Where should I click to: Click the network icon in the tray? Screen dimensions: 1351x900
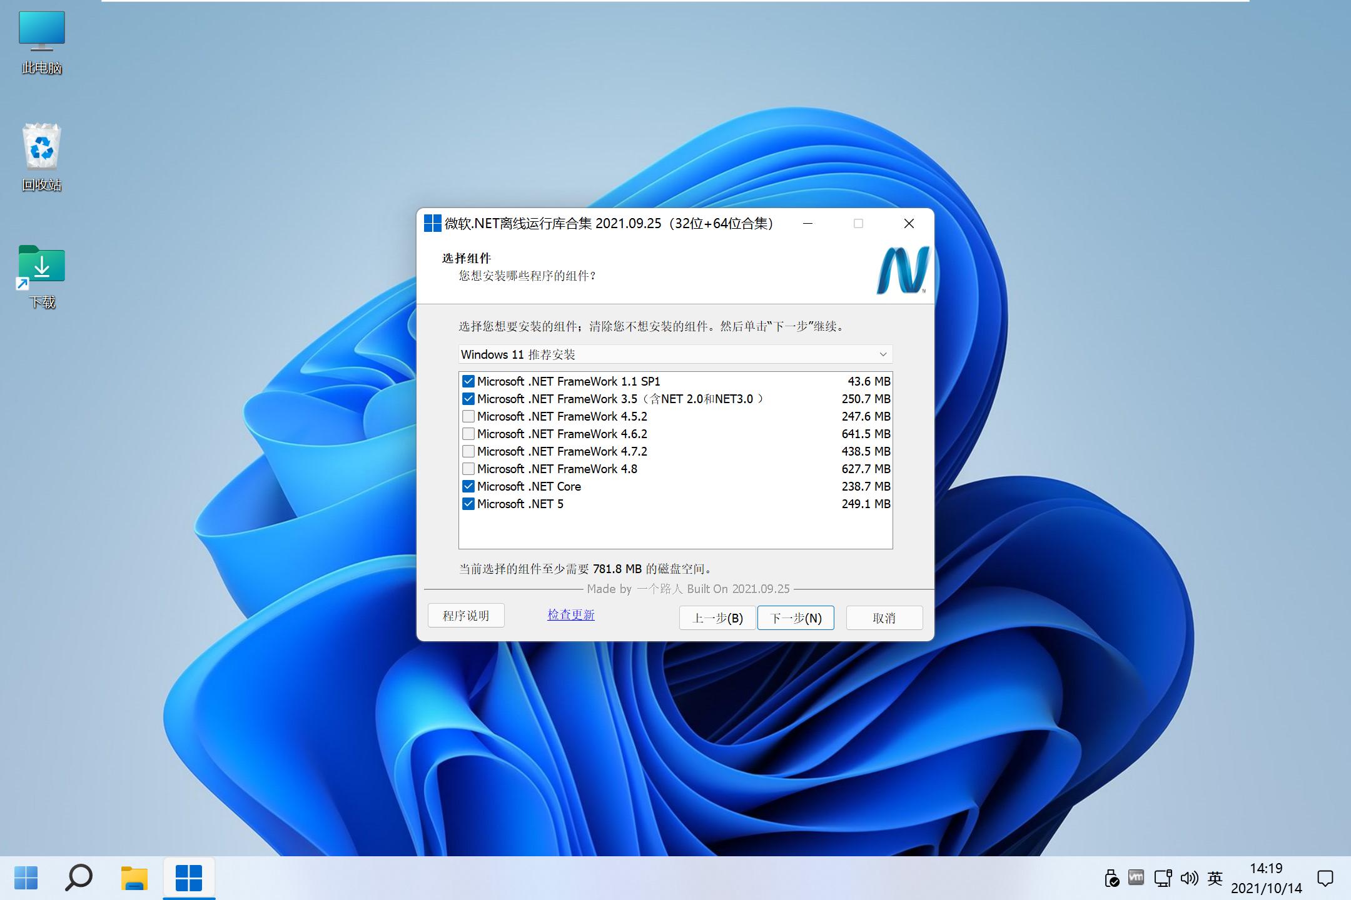1162,877
